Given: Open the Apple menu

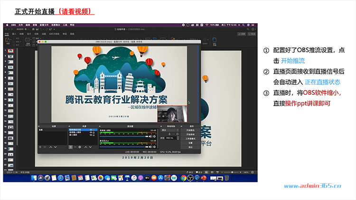Looking at the screenshot, I should coord(7,25).
